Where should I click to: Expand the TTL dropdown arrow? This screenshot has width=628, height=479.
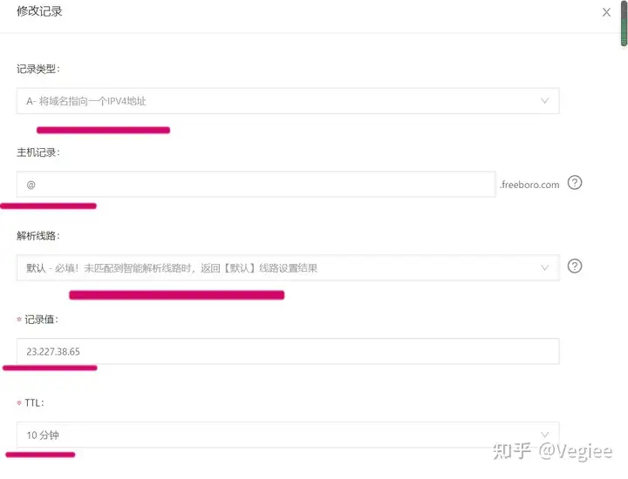tap(544, 435)
